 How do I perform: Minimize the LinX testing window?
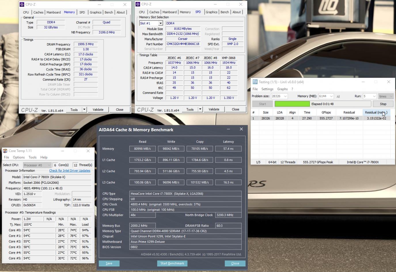click(363, 82)
